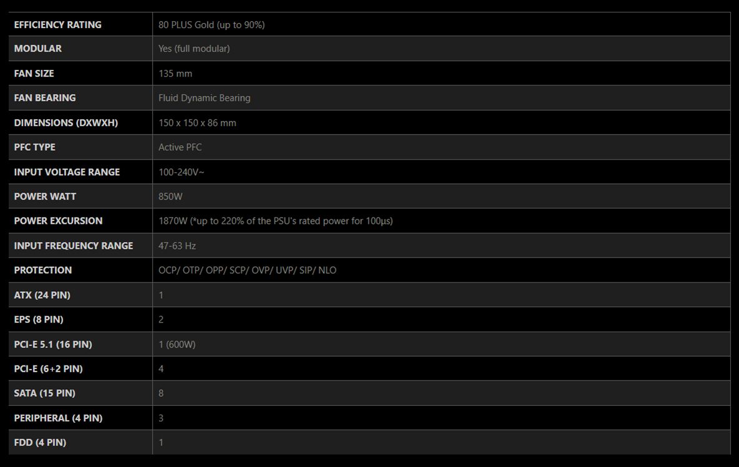Click the EFFICIENCY RATING label

pyautogui.click(x=57, y=25)
